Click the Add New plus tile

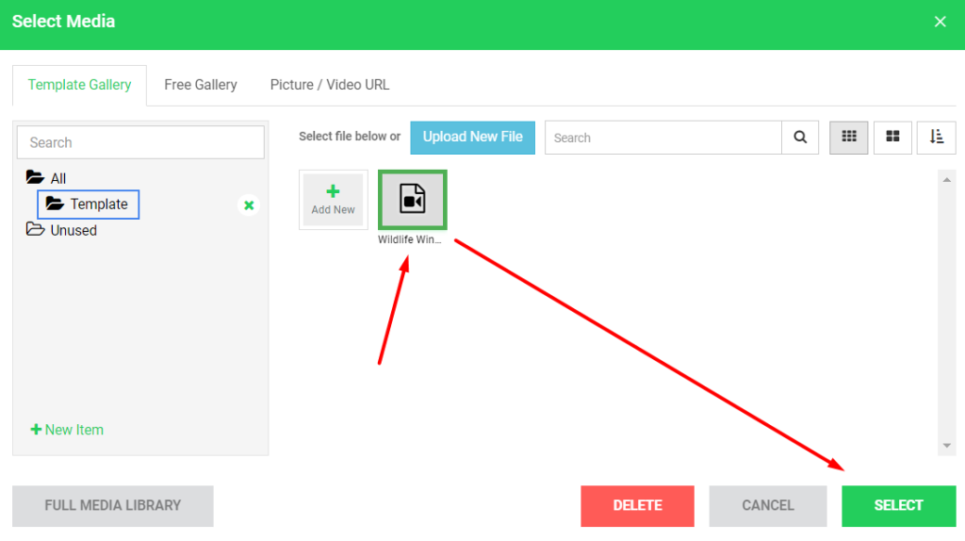[x=333, y=200]
